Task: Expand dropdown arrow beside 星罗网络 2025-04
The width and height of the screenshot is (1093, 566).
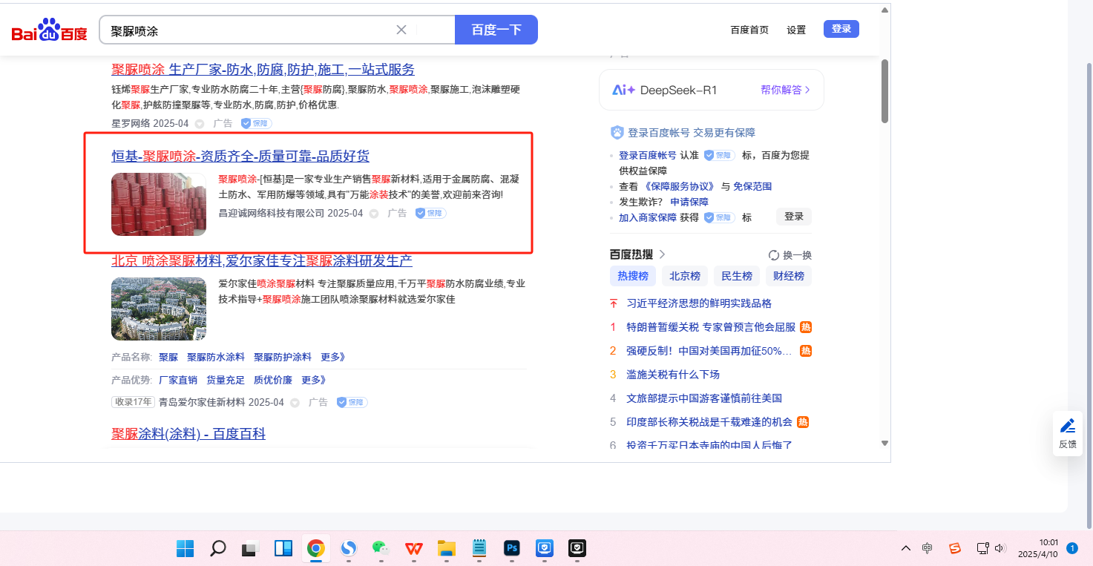Action: 200,124
